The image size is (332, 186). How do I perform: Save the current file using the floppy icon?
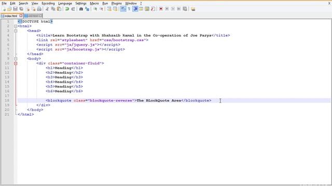coord(15,9)
